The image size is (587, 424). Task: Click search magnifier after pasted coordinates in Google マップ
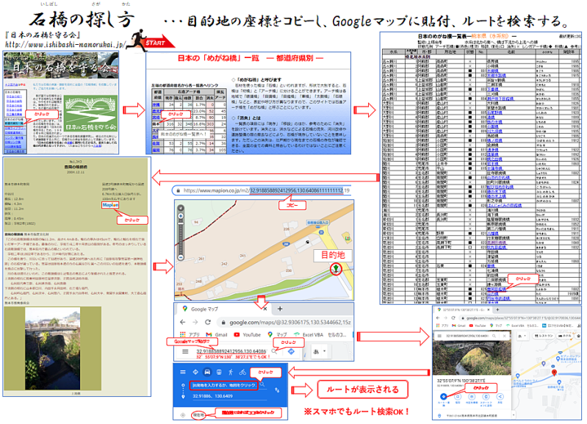[275, 351]
